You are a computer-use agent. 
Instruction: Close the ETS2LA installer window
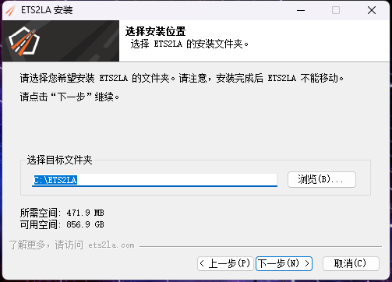coord(372,10)
